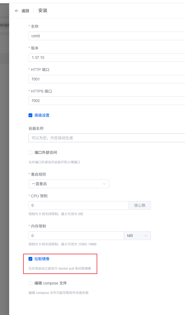Disable the 拉取镜像 checkbox

[30, 259]
